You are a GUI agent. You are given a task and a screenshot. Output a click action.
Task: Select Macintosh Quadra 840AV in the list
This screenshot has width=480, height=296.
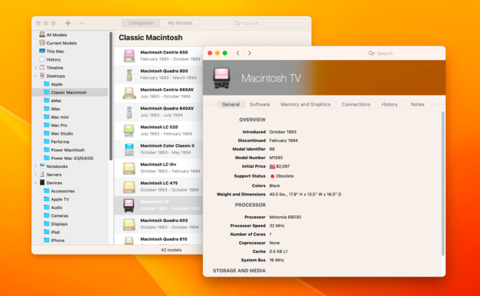tap(159, 112)
